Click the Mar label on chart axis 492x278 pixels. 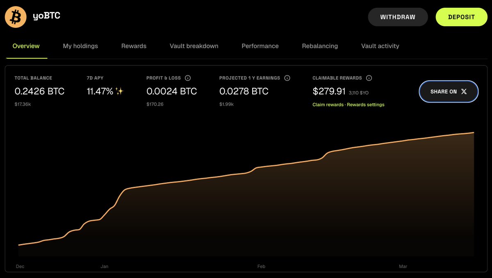pos(403,267)
